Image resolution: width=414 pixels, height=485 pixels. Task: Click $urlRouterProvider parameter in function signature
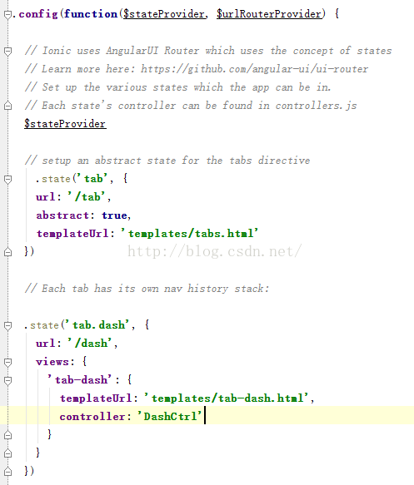[269, 14]
